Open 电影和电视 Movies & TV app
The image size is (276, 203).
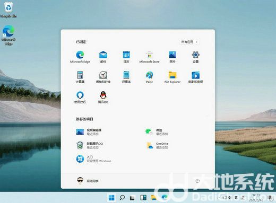pos(195,77)
